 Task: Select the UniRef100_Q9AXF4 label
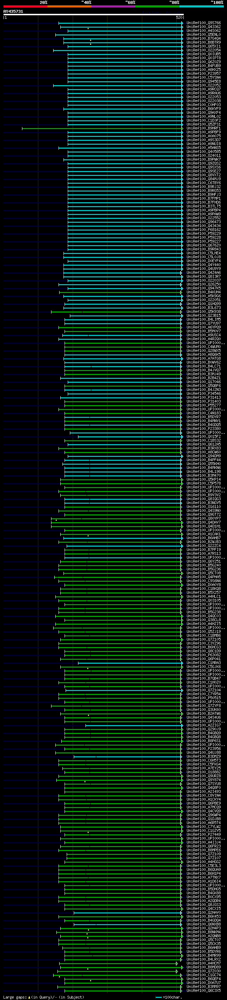[x=203, y=112]
